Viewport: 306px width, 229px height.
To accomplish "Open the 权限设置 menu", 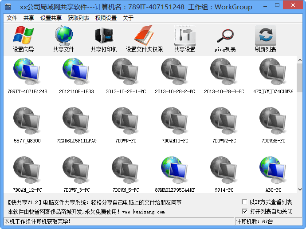I will point(106,18).
